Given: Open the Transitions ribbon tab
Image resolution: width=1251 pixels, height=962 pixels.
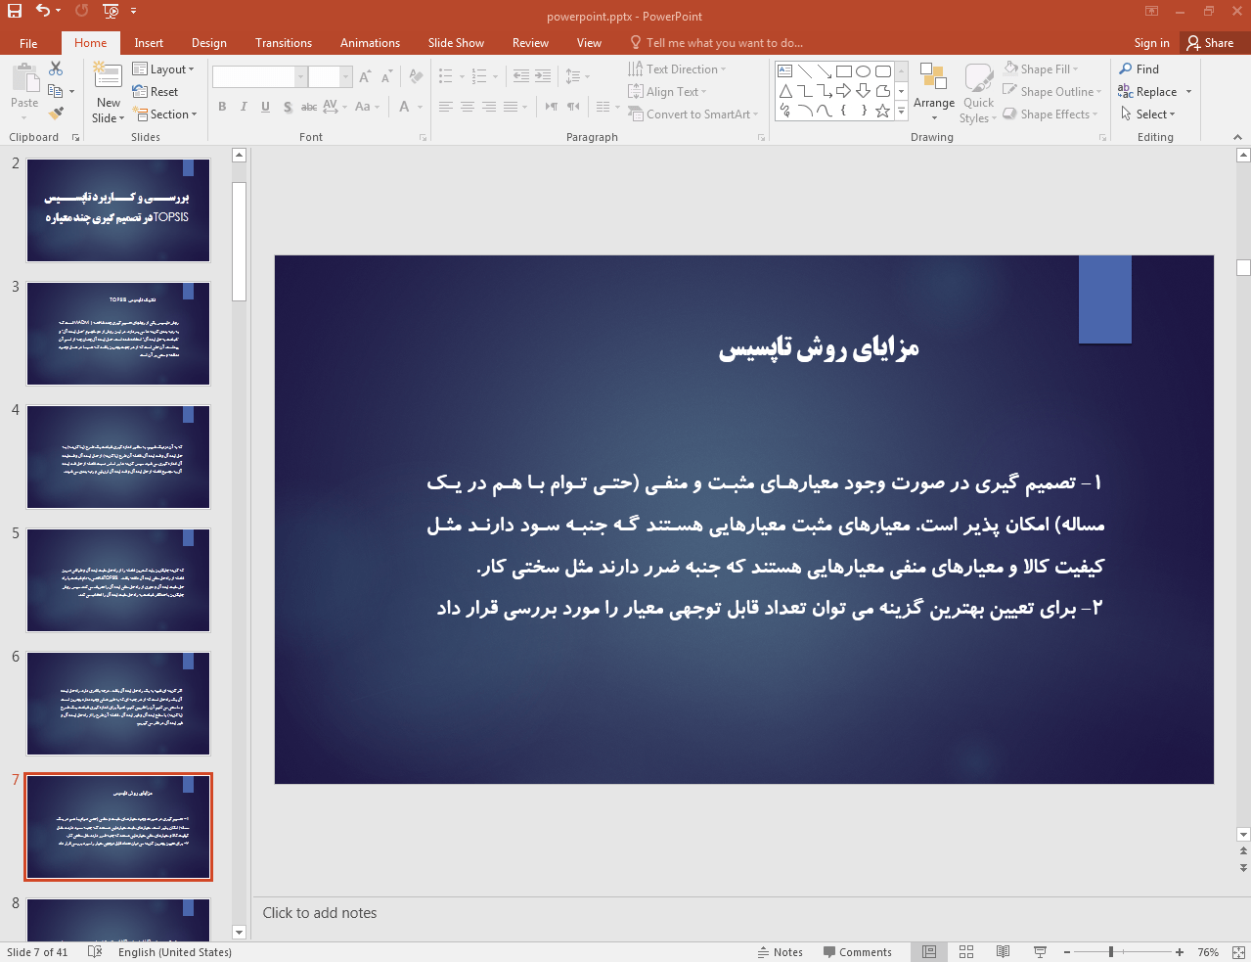Looking at the screenshot, I should tap(283, 43).
